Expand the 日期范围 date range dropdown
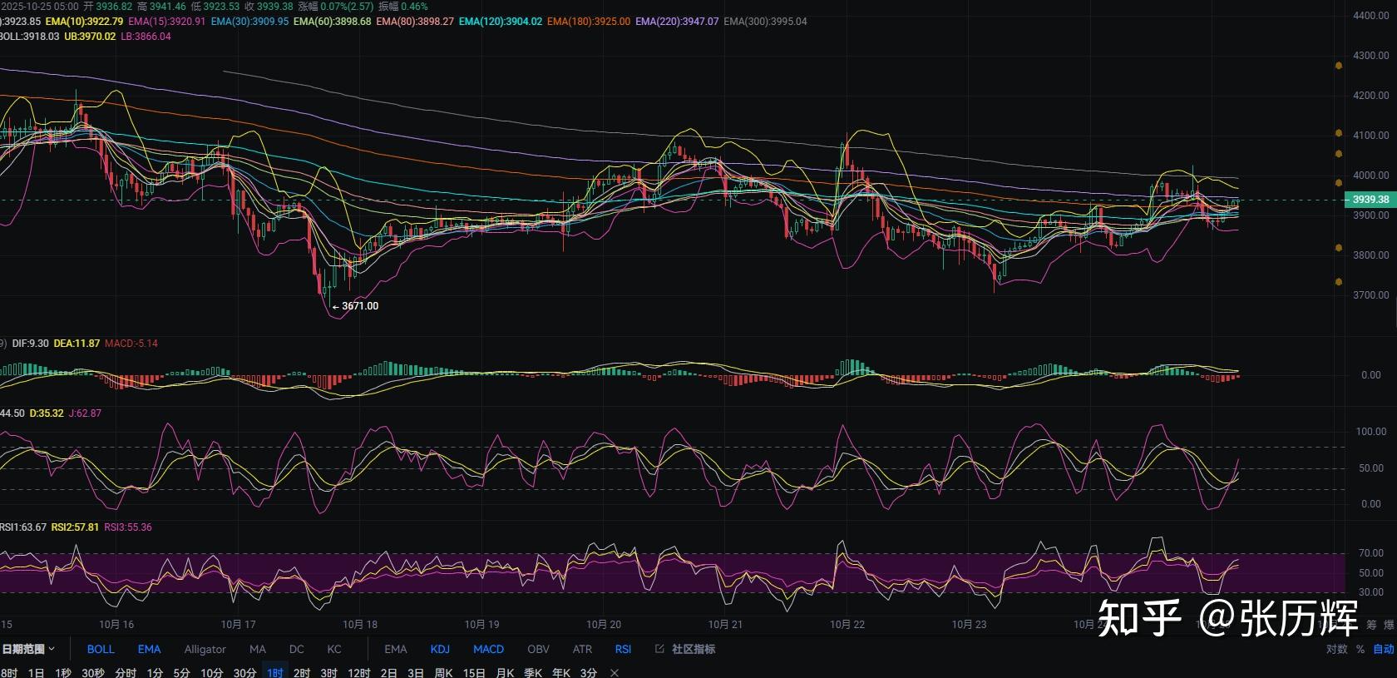The width and height of the screenshot is (1397, 678). coord(28,649)
